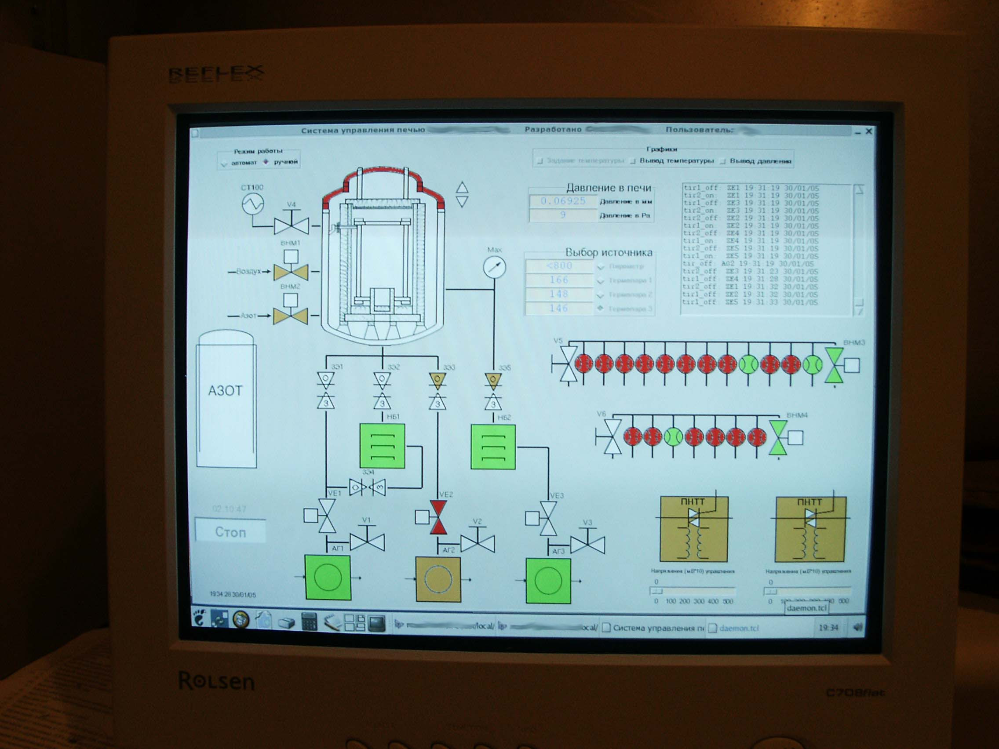Viewport: 999px width, 749px height.
Task: Open the calculator from taskbar
Action: click(310, 622)
